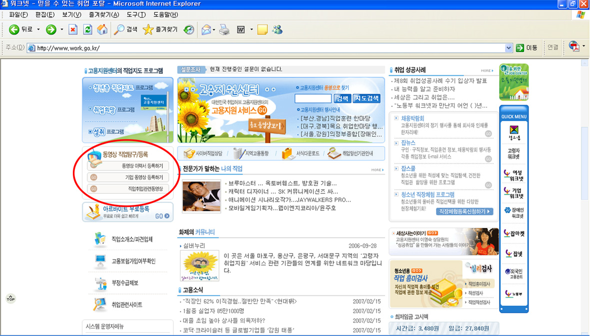Expand the address bar URL dropdown

pos(509,48)
